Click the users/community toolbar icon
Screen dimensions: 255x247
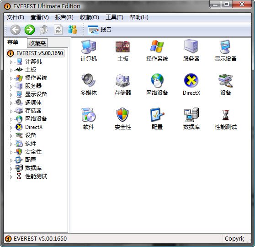[x=72, y=30]
